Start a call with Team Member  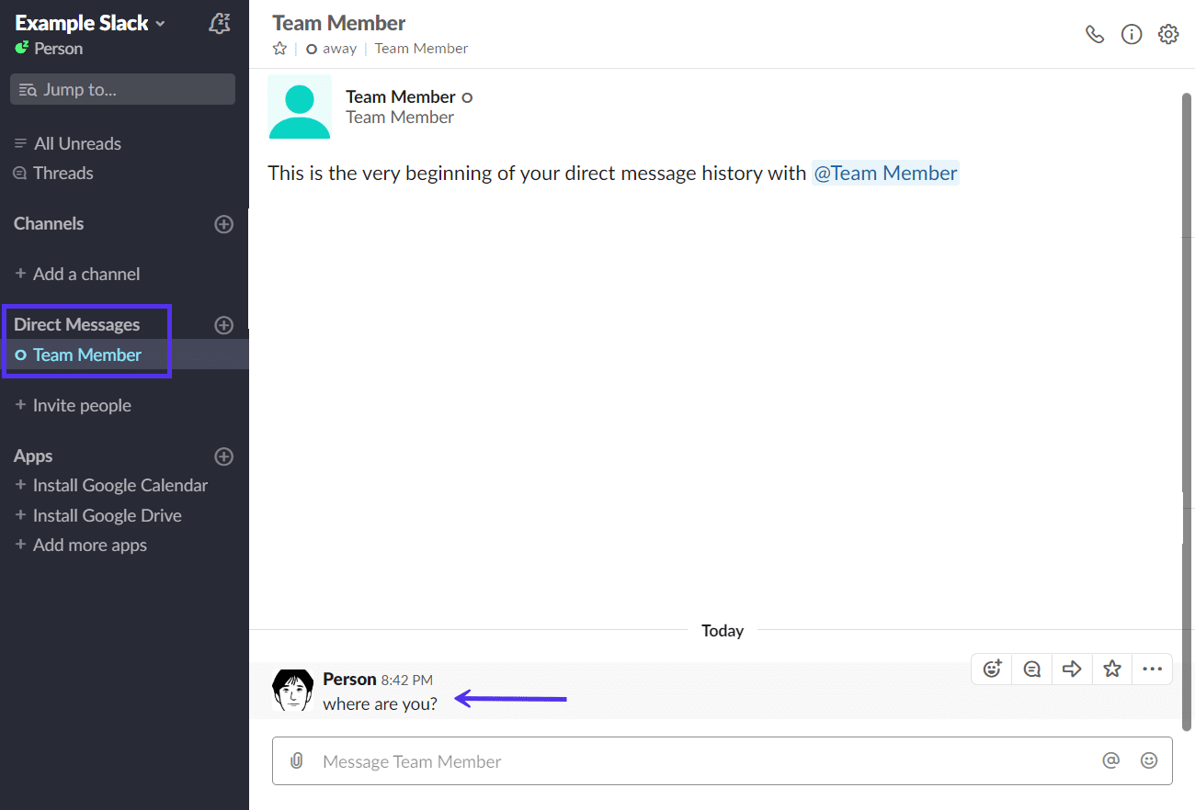(x=1094, y=33)
